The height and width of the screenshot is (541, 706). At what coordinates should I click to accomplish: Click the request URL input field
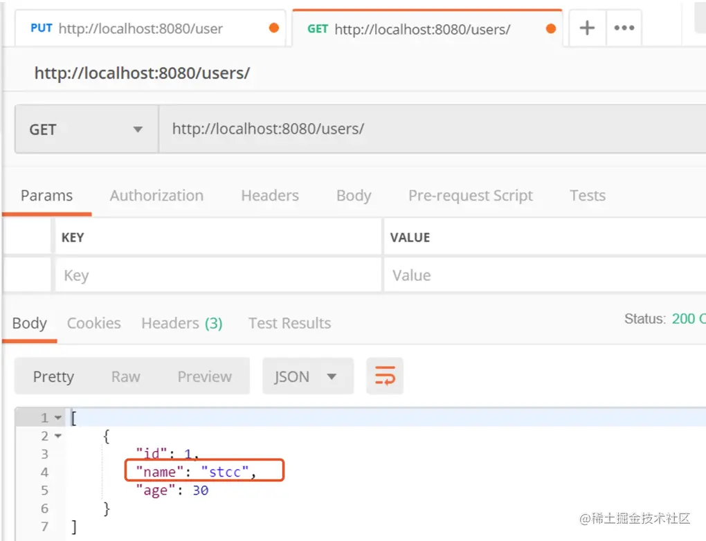(x=432, y=129)
